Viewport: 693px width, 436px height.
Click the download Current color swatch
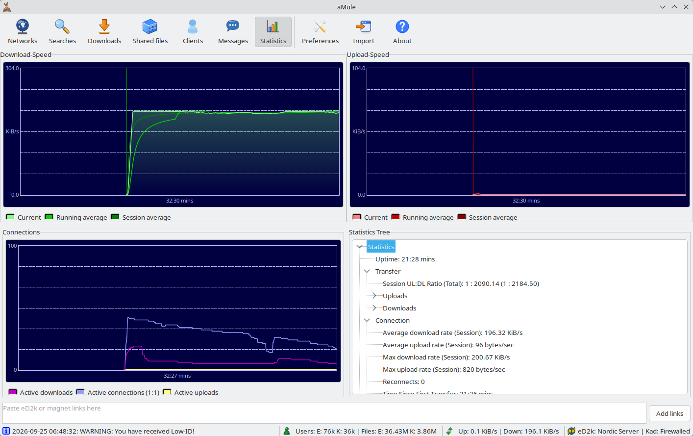point(10,217)
